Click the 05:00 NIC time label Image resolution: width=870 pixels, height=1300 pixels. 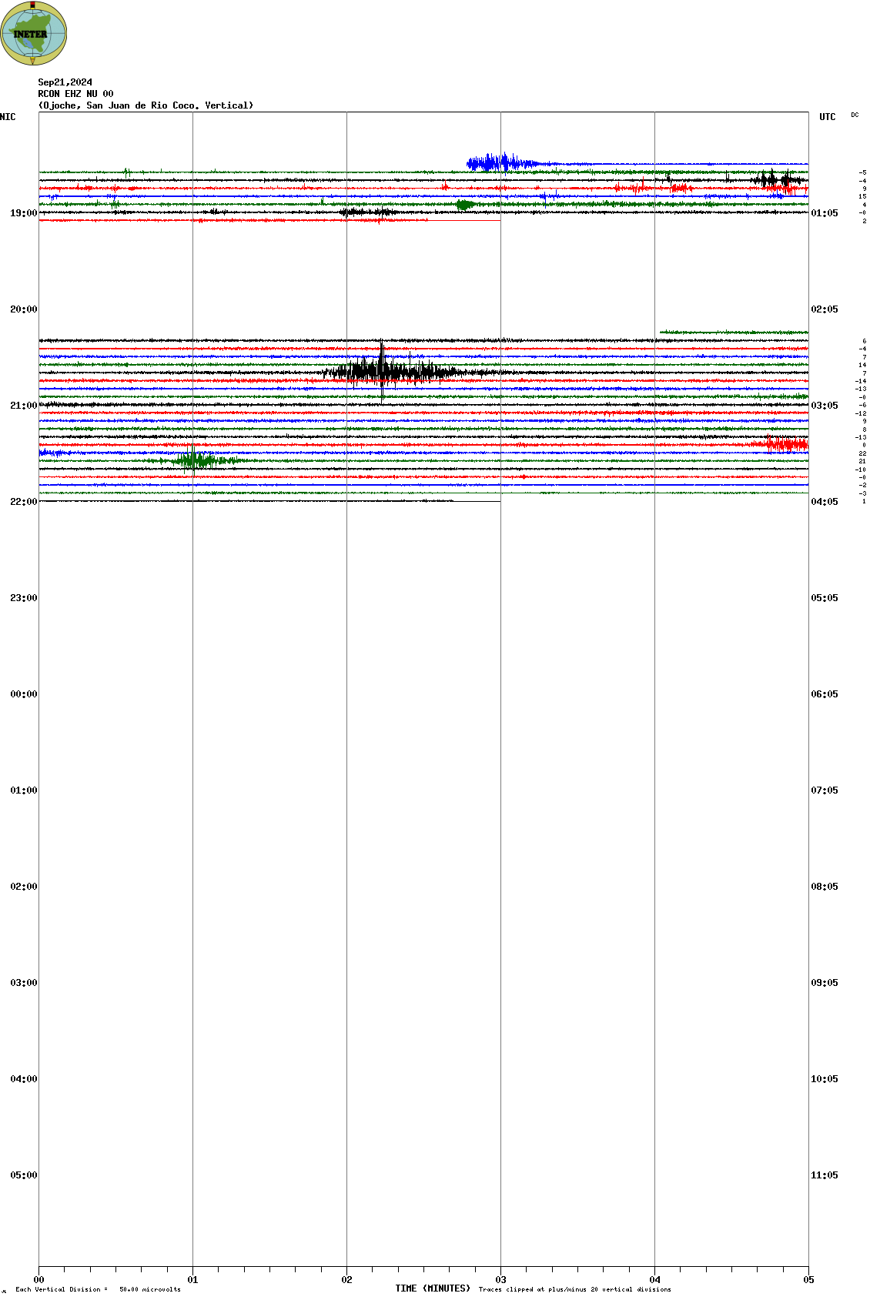coord(23,1175)
